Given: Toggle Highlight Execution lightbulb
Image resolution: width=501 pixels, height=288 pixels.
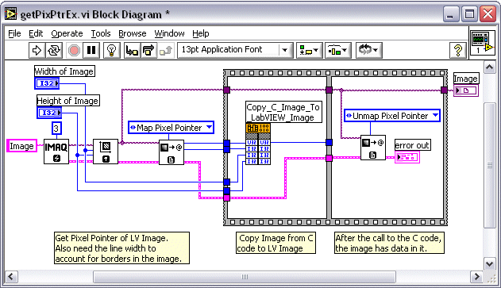Looking at the screenshot, I should (x=111, y=51).
